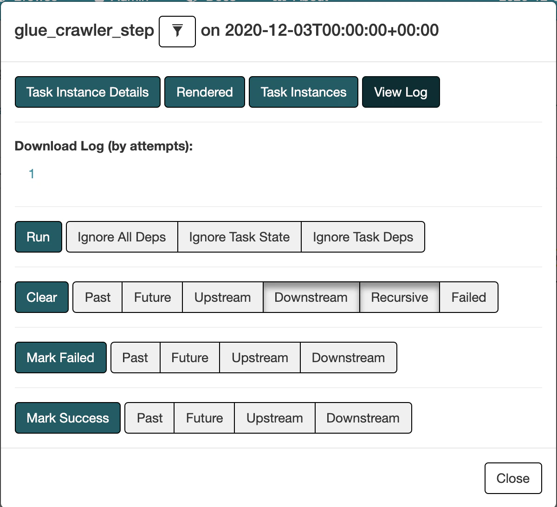Toggle Downstream in Mark Failed row
This screenshot has height=507, width=557.
pyautogui.click(x=349, y=357)
